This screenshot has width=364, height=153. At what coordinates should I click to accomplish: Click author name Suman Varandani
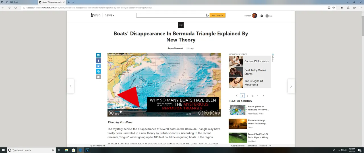coord(175,48)
